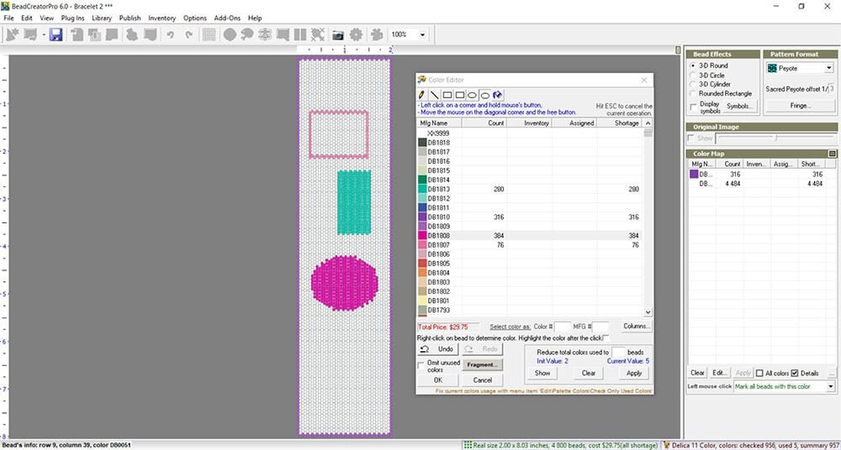Select the DB1808 magenta color swatch

422,236
